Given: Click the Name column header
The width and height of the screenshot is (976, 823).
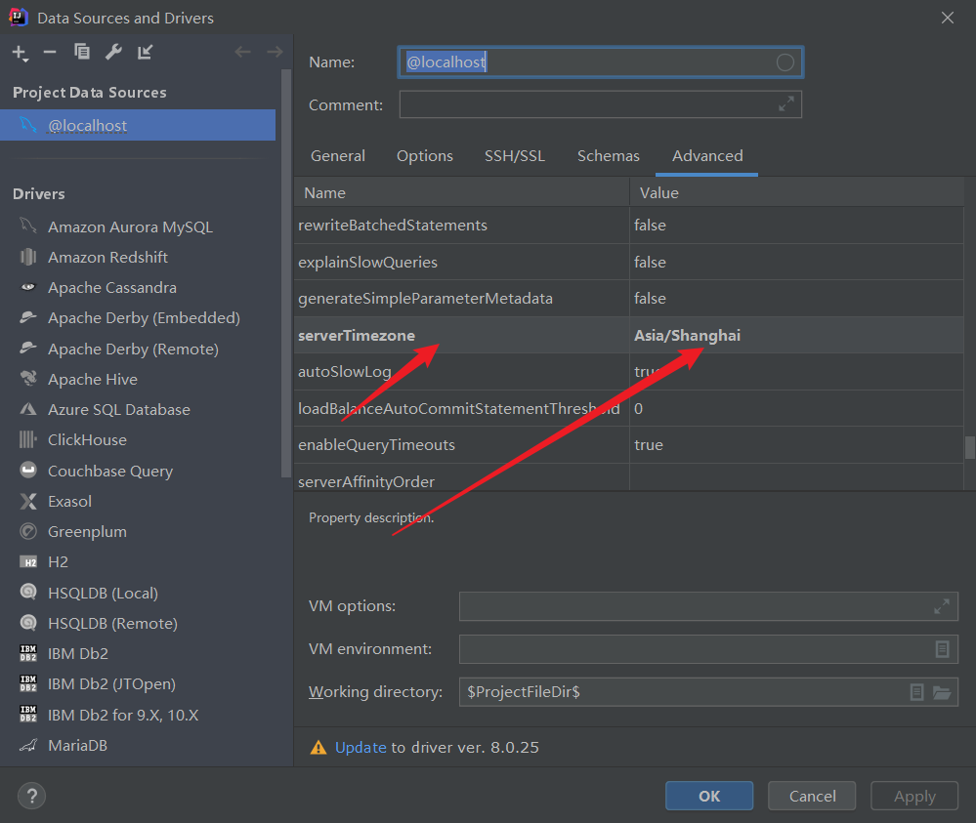Looking at the screenshot, I should (x=462, y=193).
